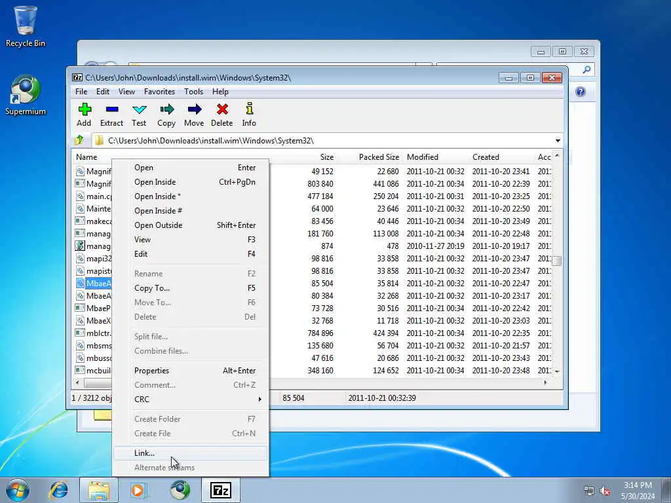Click status bar date 2011-10-21 00:32:39
The width and height of the screenshot is (671, 503).
382,398
